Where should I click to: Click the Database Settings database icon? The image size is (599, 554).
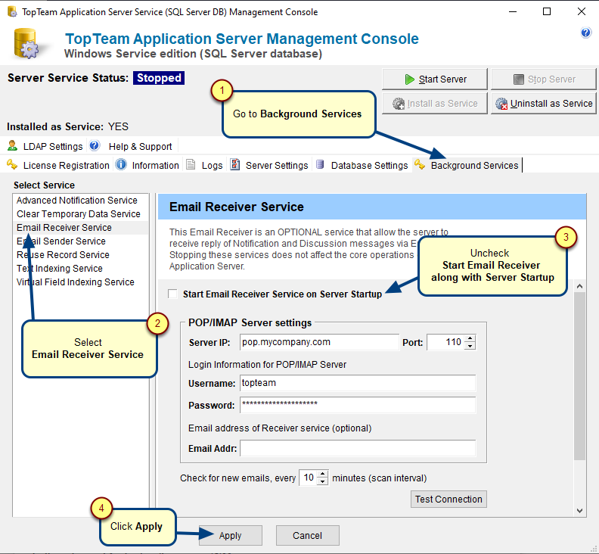click(x=320, y=164)
